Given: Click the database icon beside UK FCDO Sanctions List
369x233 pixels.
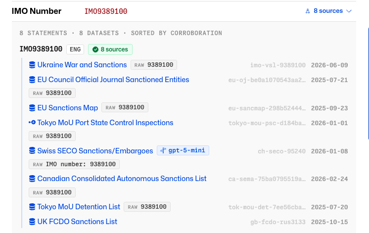Looking at the screenshot, I should tap(32, 222).
